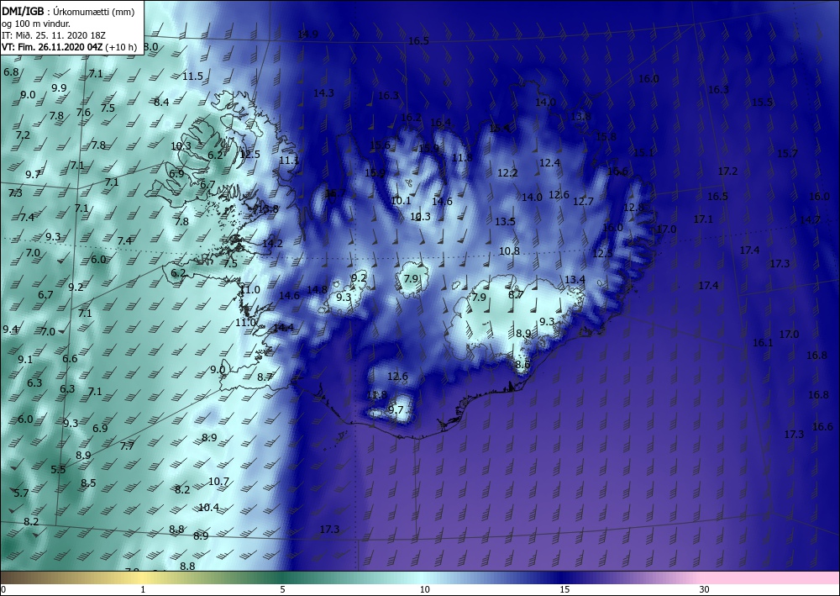840x596 pixels.
Task: Click the 12.2 value
Action: coord(507,173)
